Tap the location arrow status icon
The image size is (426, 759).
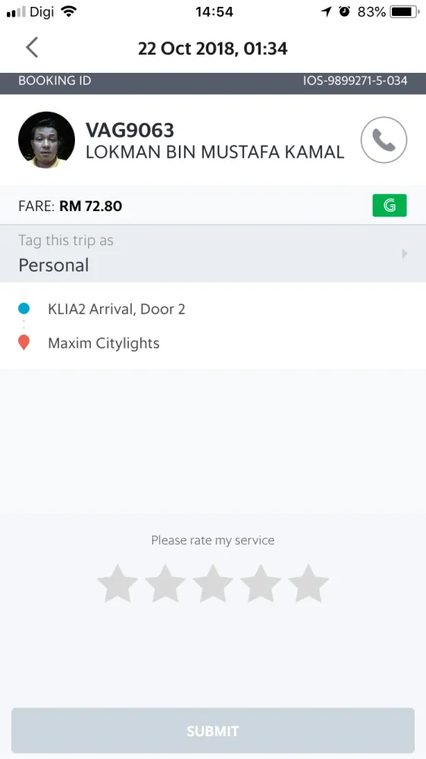point(327,11)
